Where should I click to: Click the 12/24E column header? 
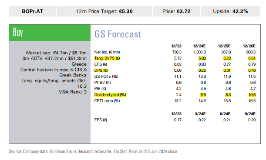click(x=199, y=46)
